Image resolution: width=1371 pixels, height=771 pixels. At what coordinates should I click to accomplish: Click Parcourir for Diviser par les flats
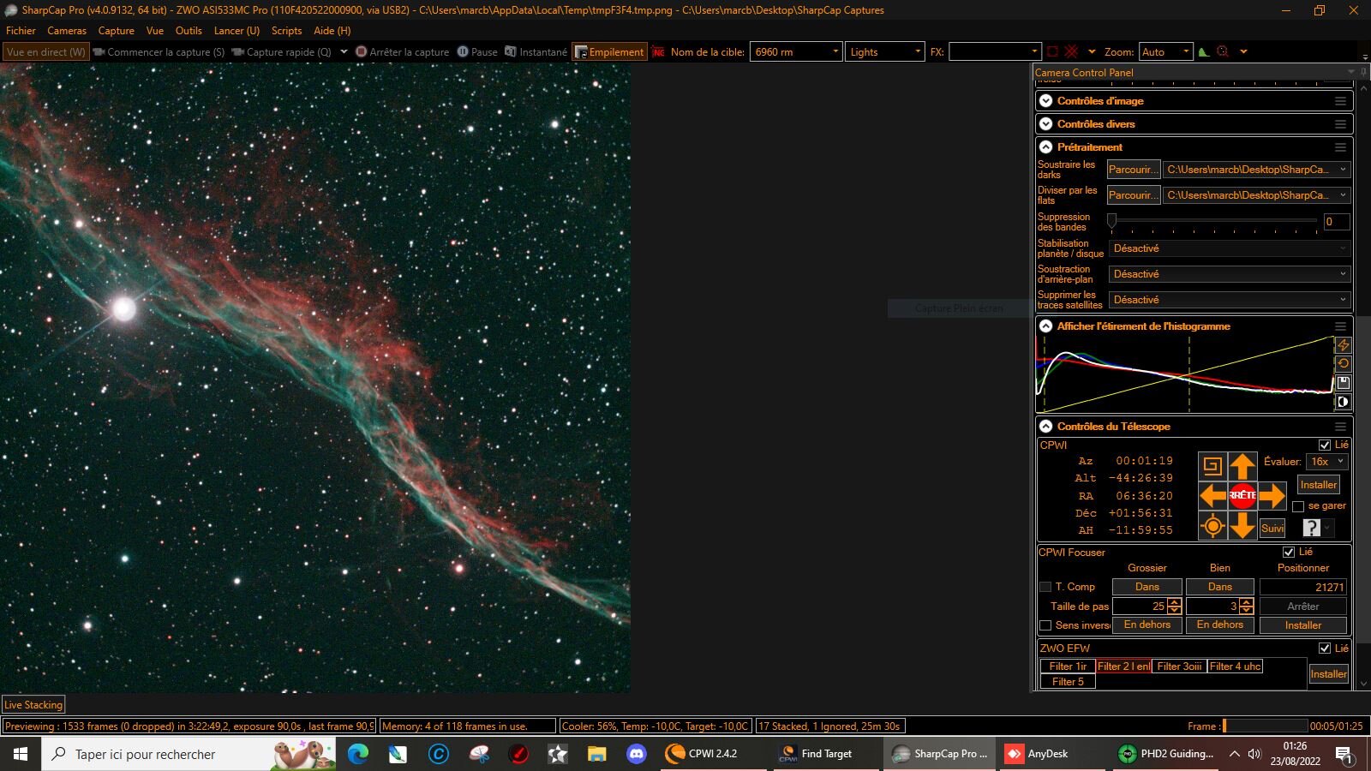tap(1134, 195)
